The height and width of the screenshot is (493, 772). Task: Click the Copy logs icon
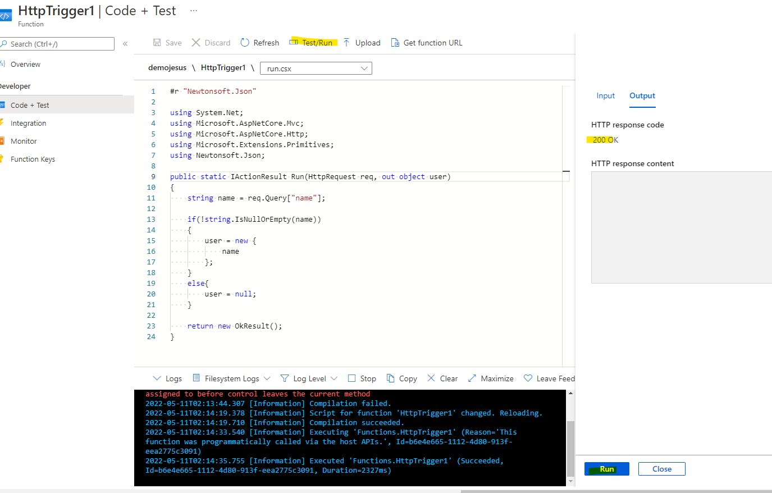[x=391, y=378]
